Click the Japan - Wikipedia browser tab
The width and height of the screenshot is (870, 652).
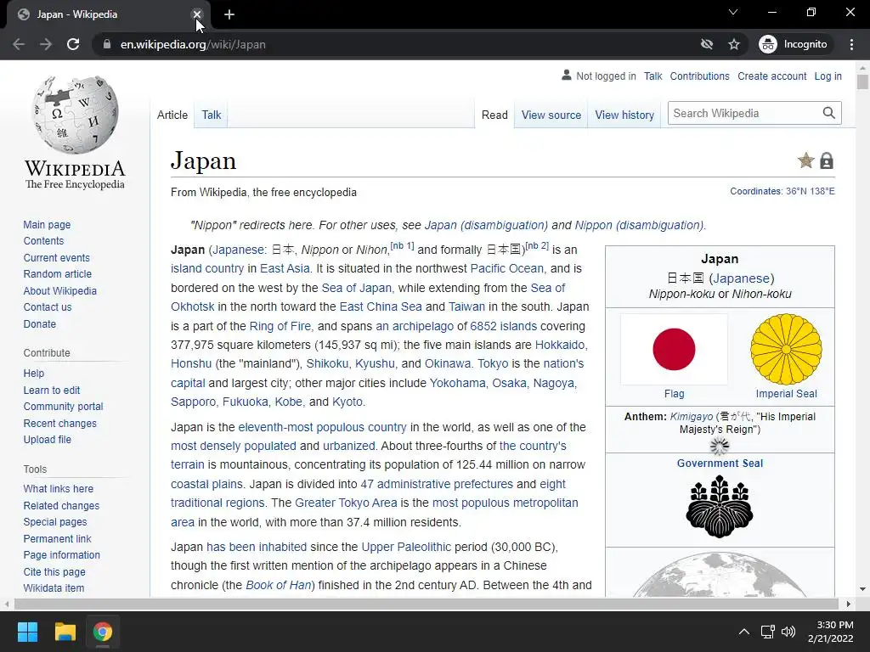tap(108, 14)
